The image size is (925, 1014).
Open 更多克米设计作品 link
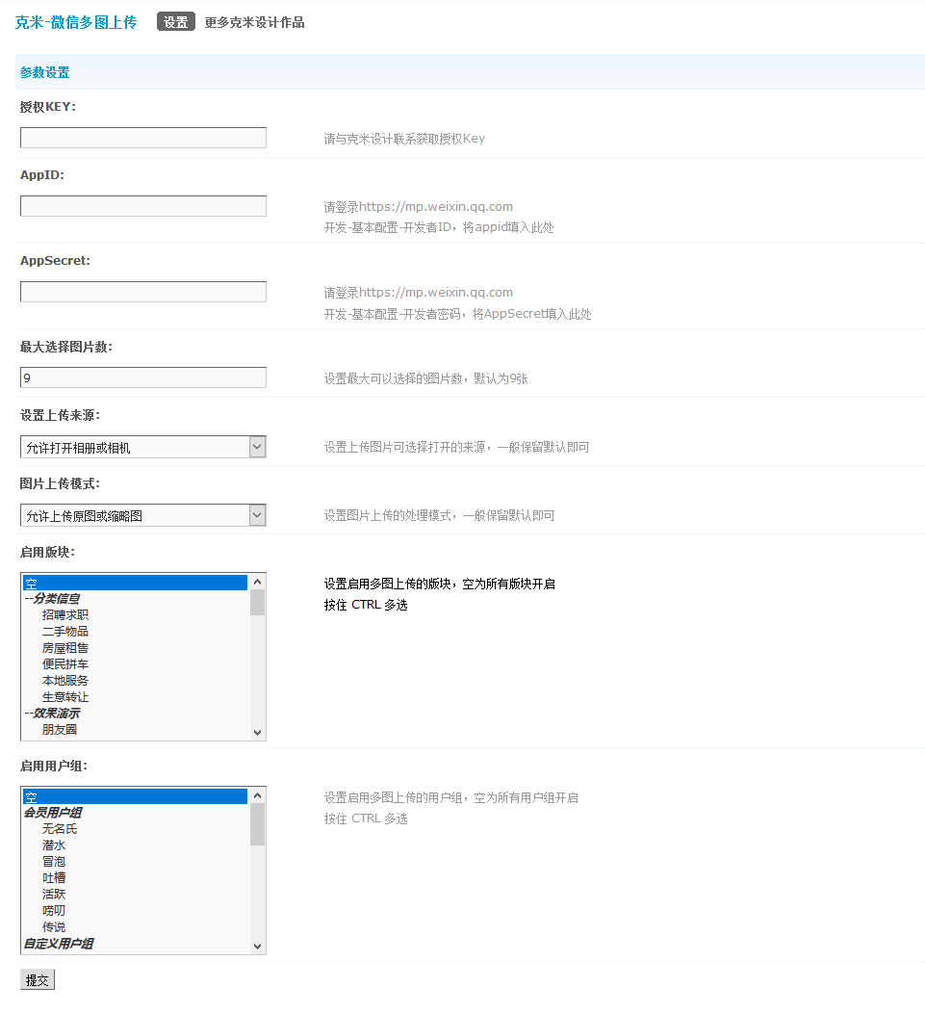click(254, 22)
